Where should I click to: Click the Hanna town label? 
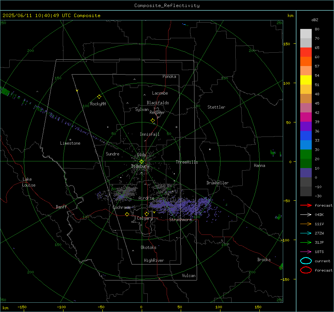259,165
